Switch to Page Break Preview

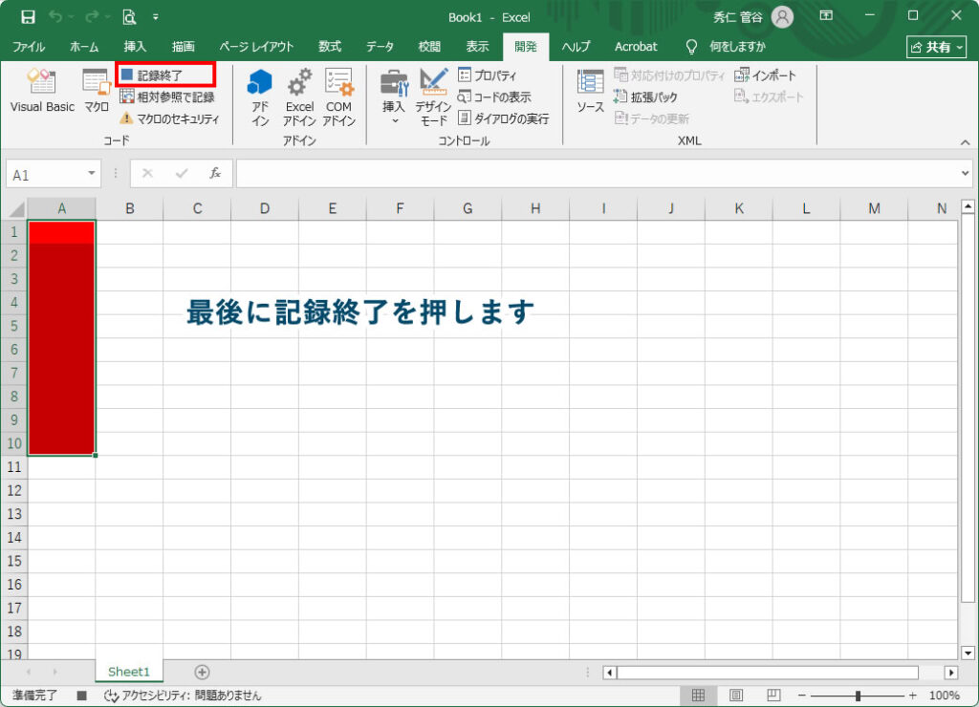tap(772, 696)
